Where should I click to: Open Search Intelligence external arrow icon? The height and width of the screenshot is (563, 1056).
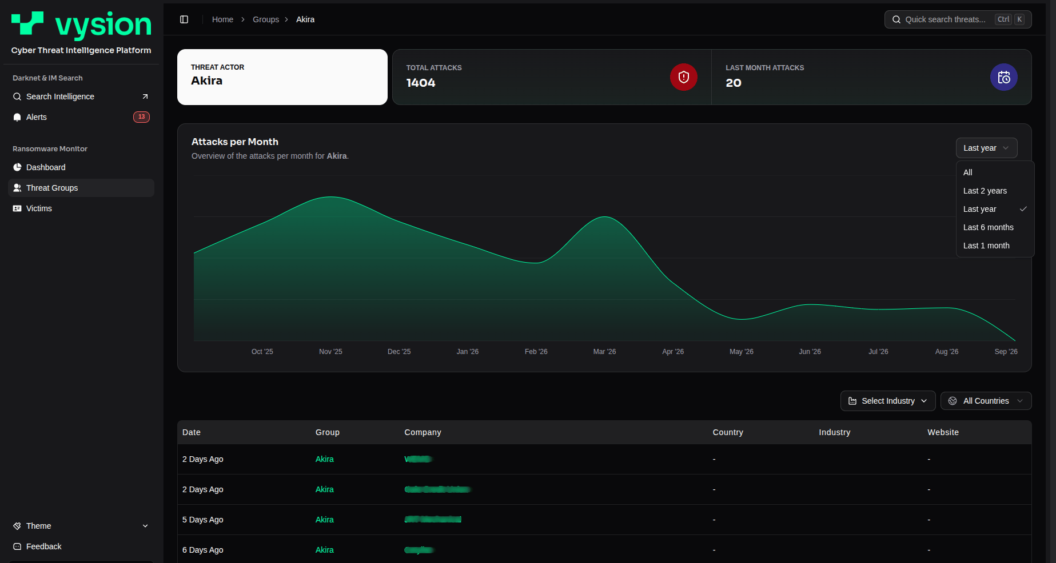click(x=145, y=96)
